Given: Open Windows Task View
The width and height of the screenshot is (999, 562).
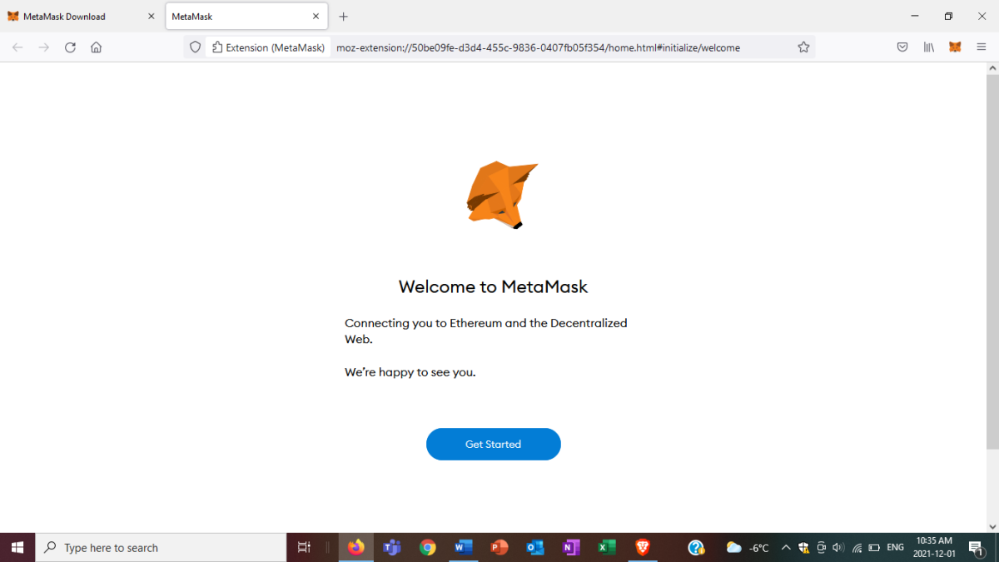Looking at the screenshot, I should [x=304, y=548].
